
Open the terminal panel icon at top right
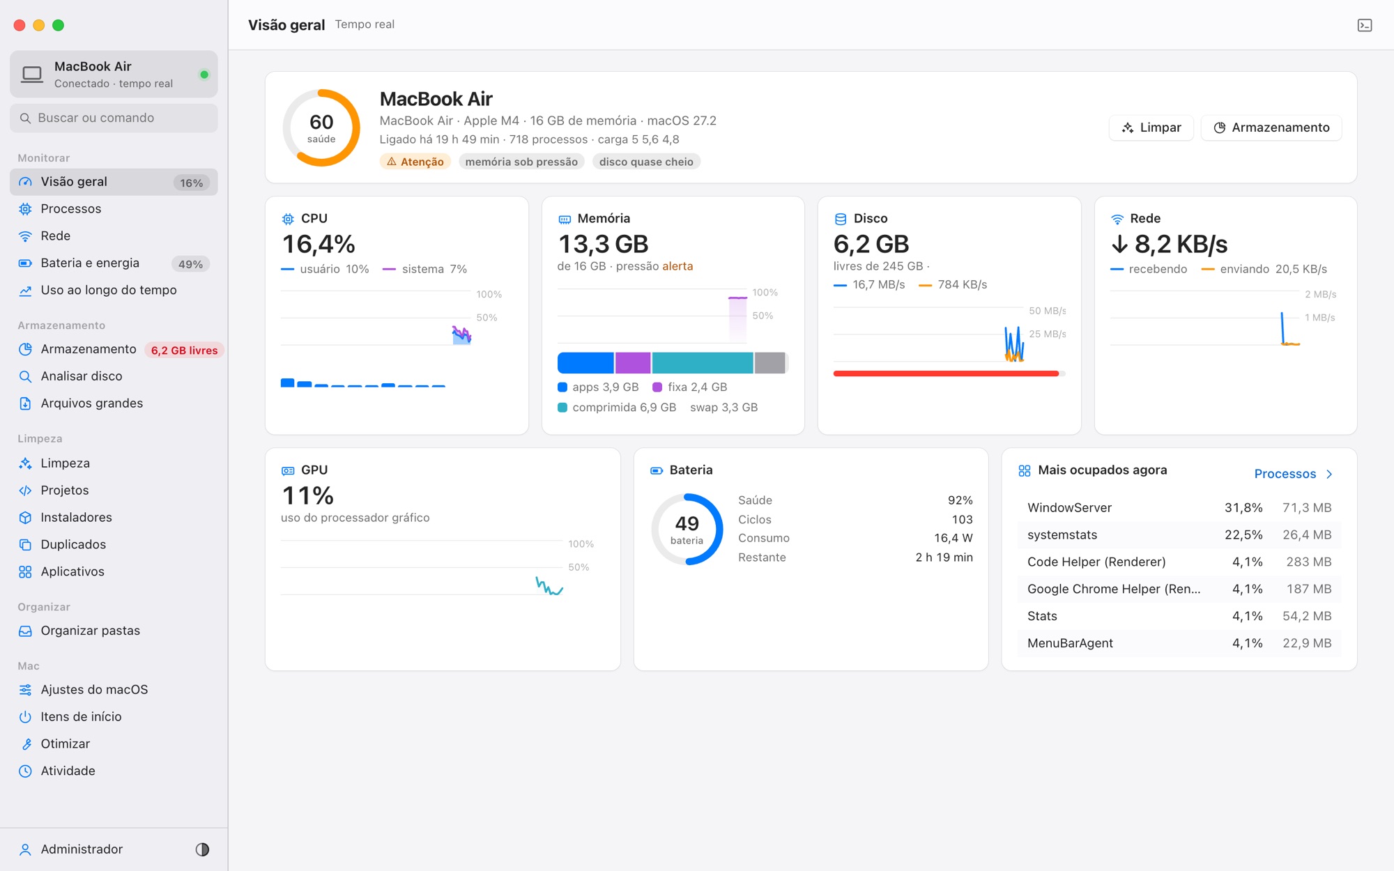1364,25
